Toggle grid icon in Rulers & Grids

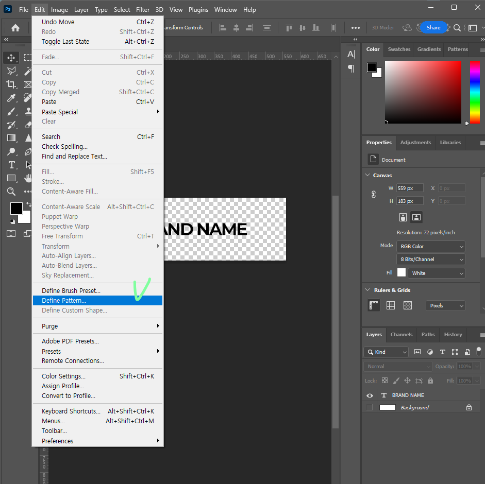point(391,306)
